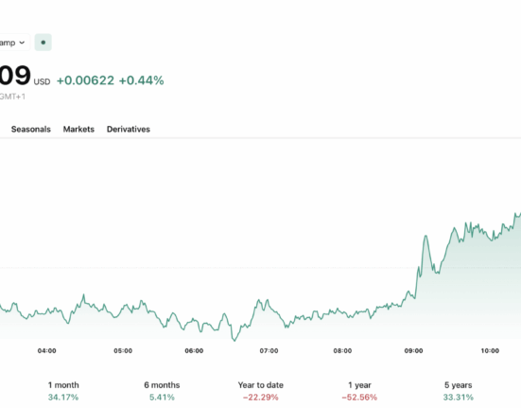Click the +0.00622 absolute change value
The image size is (521, 408).
pos(85,80)
